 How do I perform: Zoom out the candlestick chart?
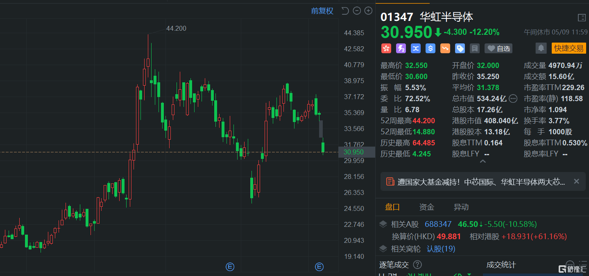357,11
